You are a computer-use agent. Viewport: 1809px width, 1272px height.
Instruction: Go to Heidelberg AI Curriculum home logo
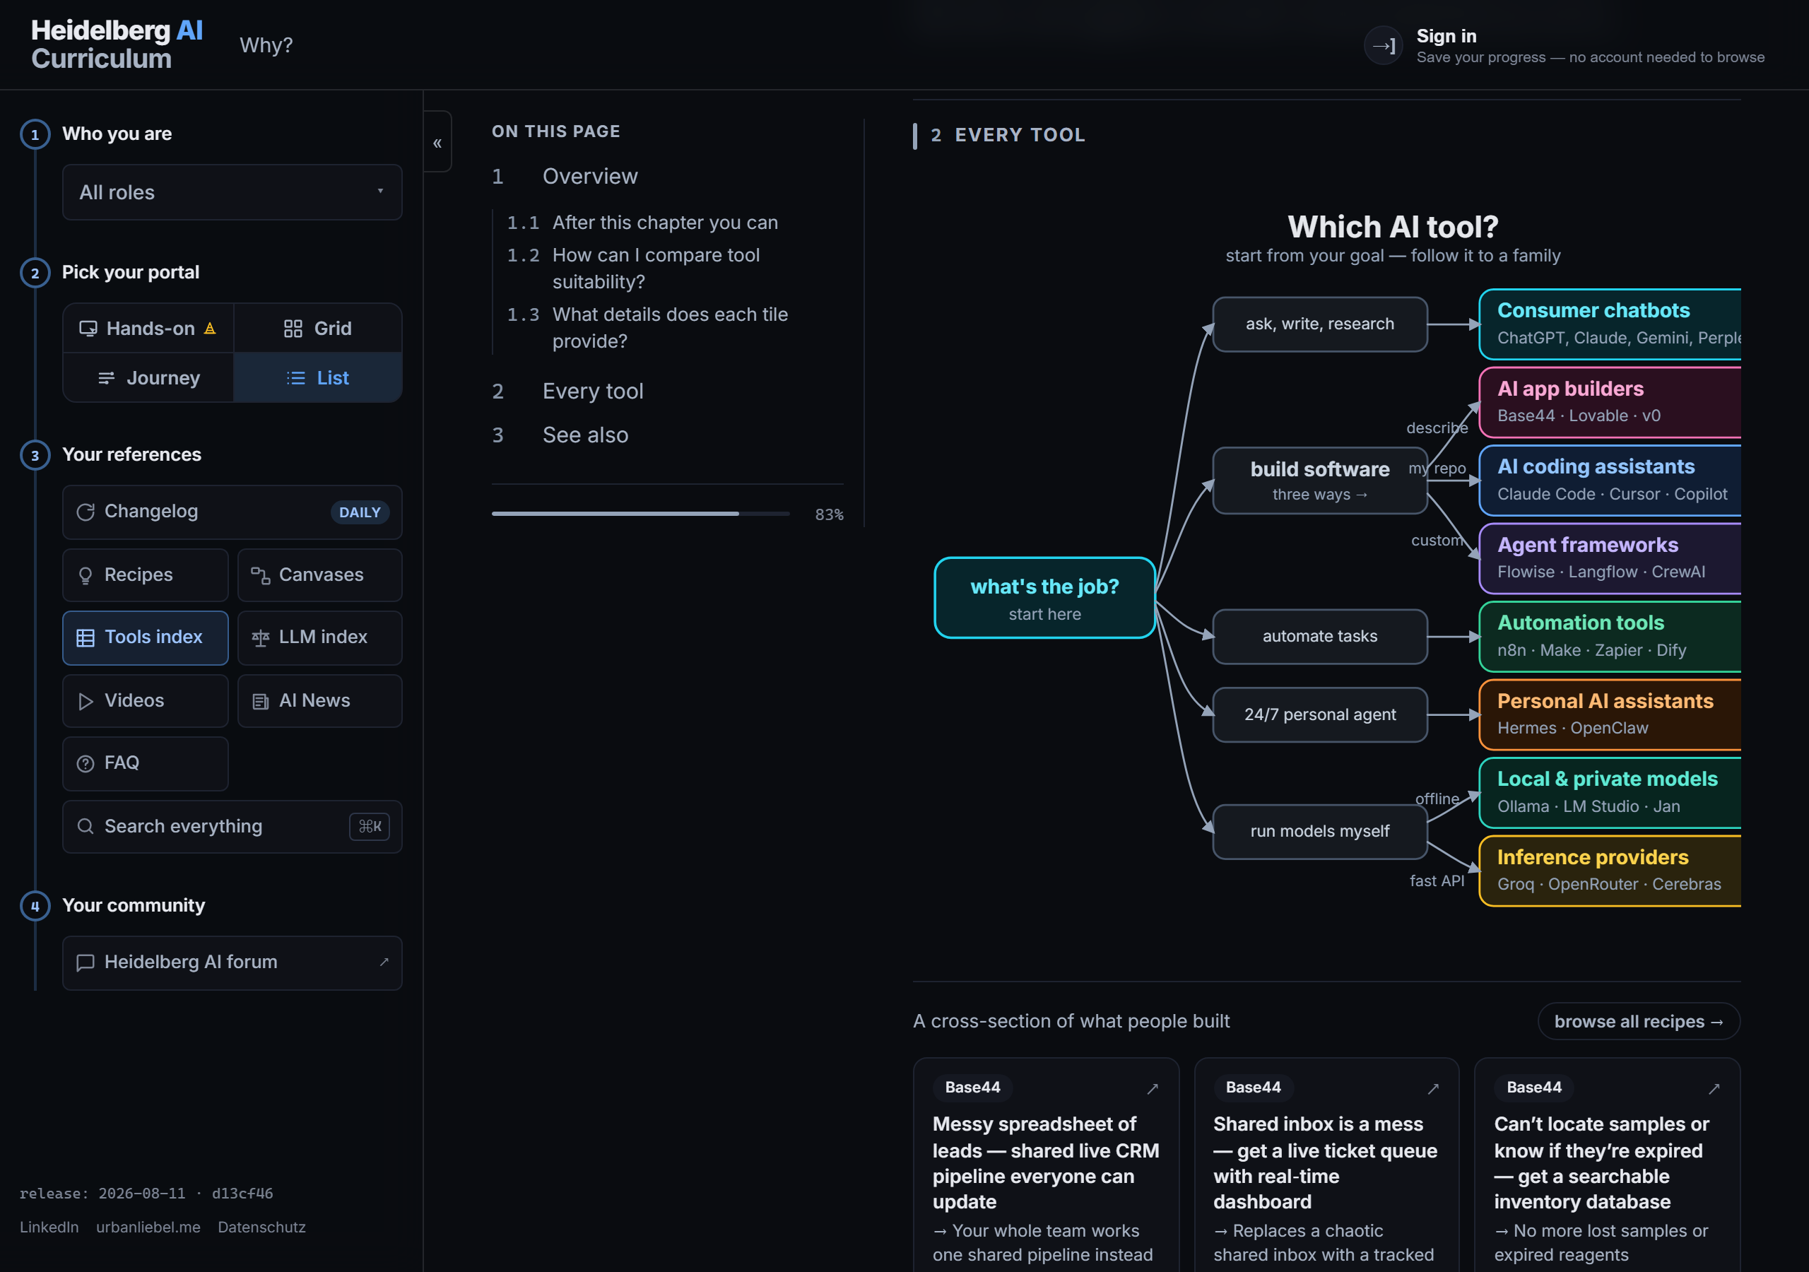(x=117, y=45)
